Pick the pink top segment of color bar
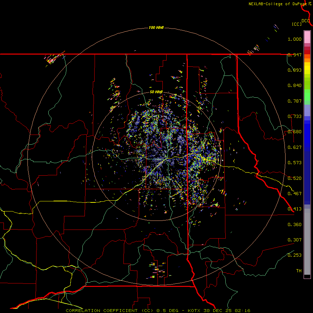313x313 pixels. pos(307,37)
